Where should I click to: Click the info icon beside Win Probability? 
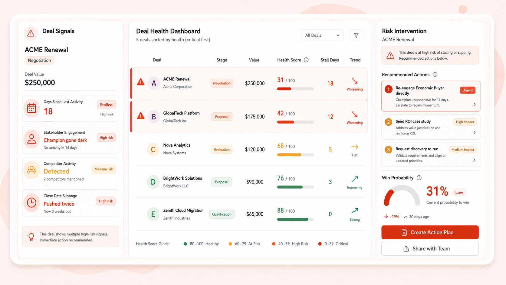(x=419, y=178)
